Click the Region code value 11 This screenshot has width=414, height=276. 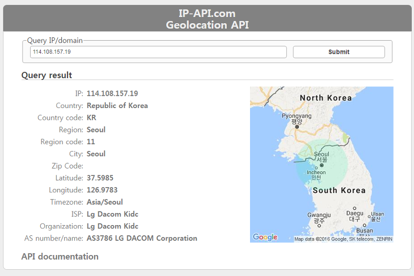coord(91,142)
